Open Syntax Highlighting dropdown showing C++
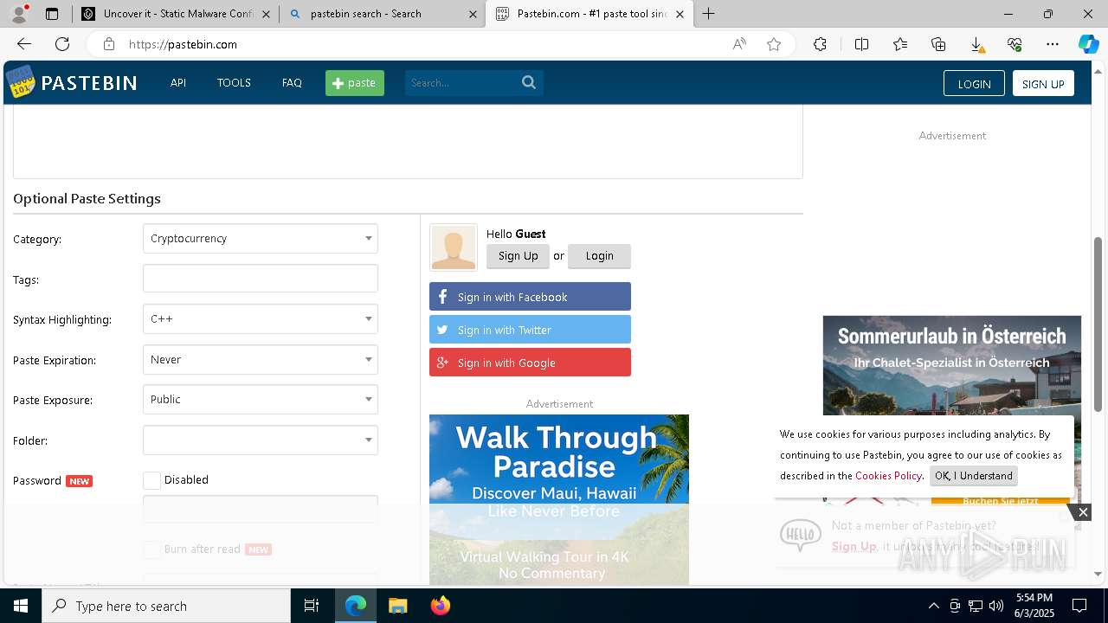The image size is (1108, 623). (x=261, y=318)
